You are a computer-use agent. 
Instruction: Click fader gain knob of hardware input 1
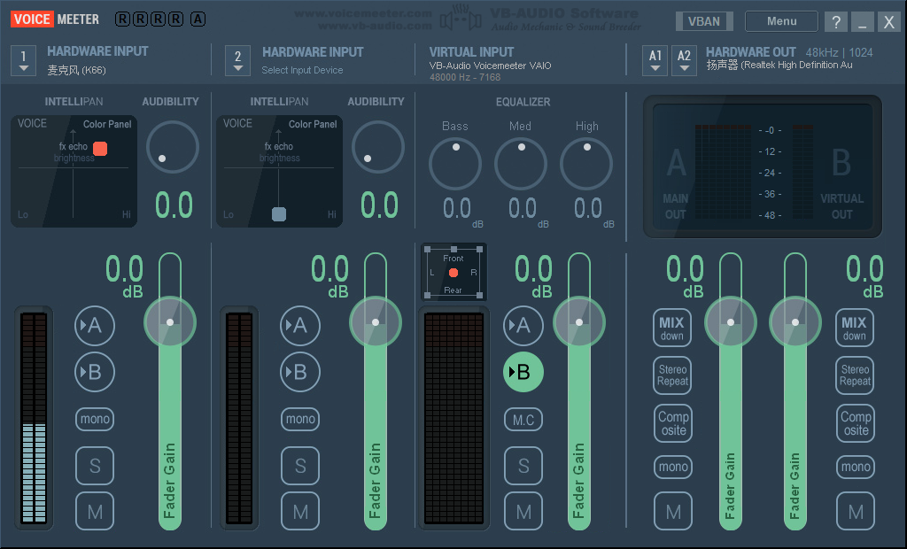coord(170,322)
